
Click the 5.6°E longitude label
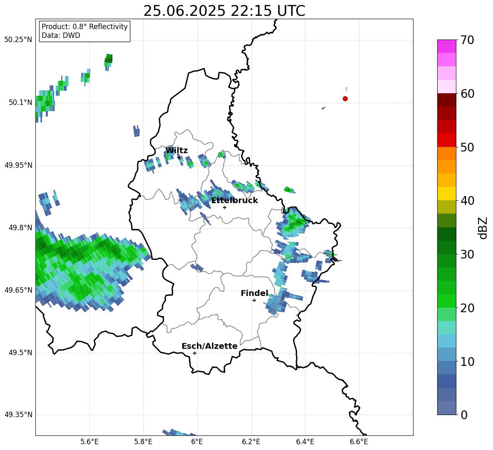(x=90, y=442)
